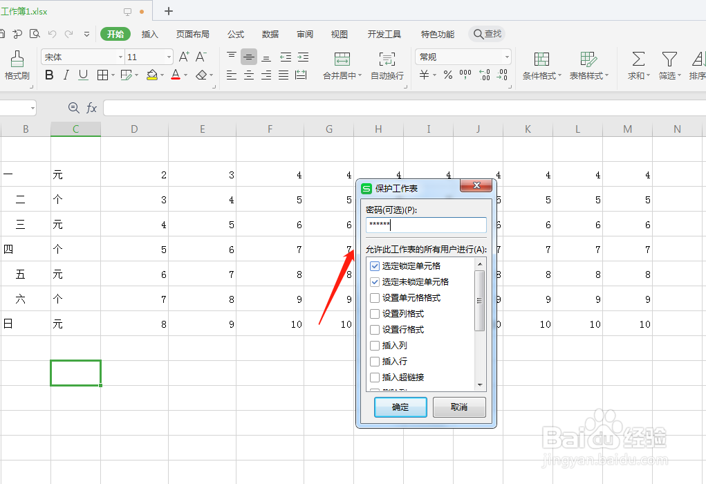
Task: Check the 插入行 permission
Action: [x=374, y=361]
